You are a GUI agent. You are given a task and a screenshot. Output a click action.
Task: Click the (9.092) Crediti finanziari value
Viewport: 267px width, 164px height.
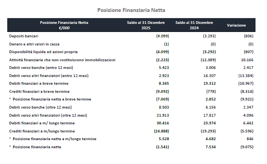coord(163,91)
